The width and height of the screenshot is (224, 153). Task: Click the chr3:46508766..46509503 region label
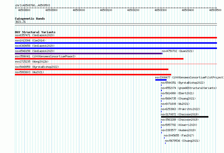click(x=32, y=5)
